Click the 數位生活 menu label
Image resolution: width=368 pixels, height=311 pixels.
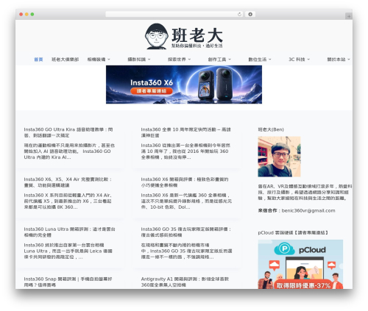[x=257, y=60]
